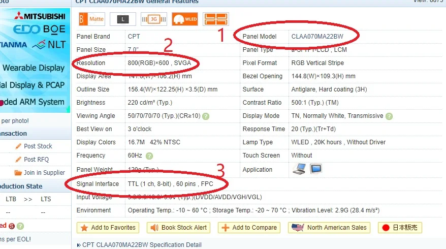Click LTS production state label
446x249 pixels.
pyautogui.click(x=46, y=199)
